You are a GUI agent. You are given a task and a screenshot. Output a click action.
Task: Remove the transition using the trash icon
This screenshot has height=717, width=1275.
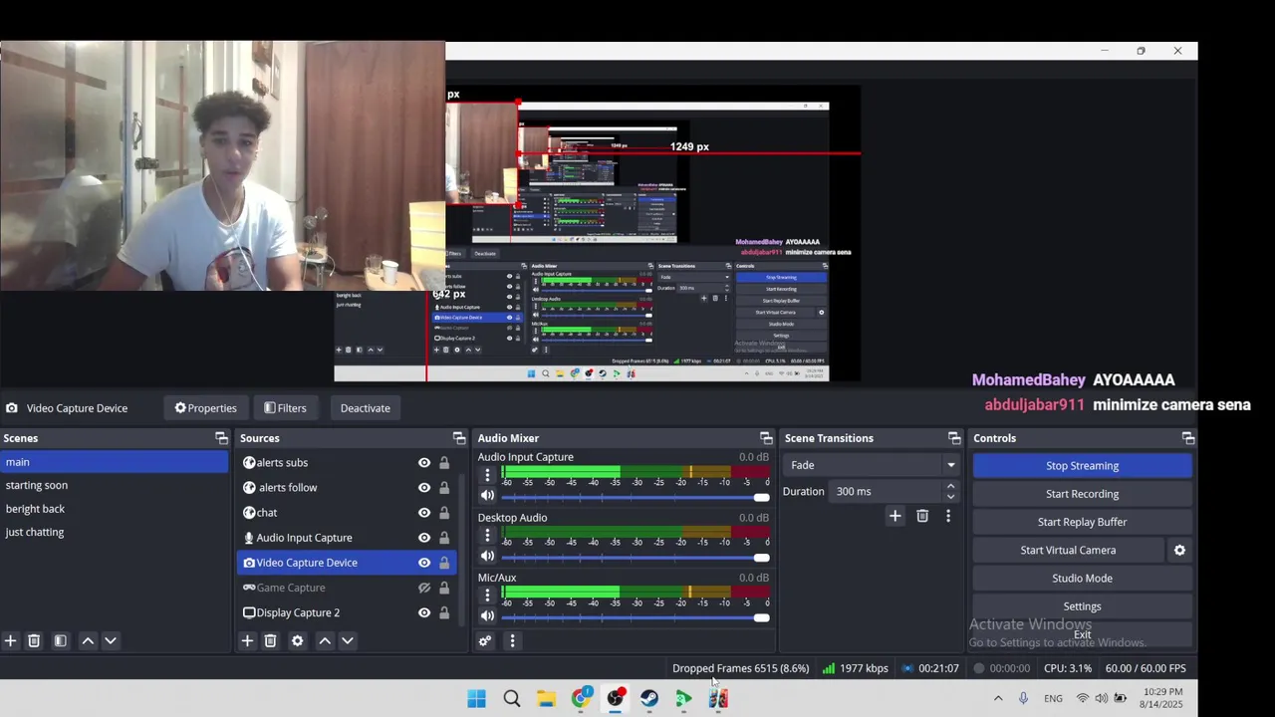922,516
